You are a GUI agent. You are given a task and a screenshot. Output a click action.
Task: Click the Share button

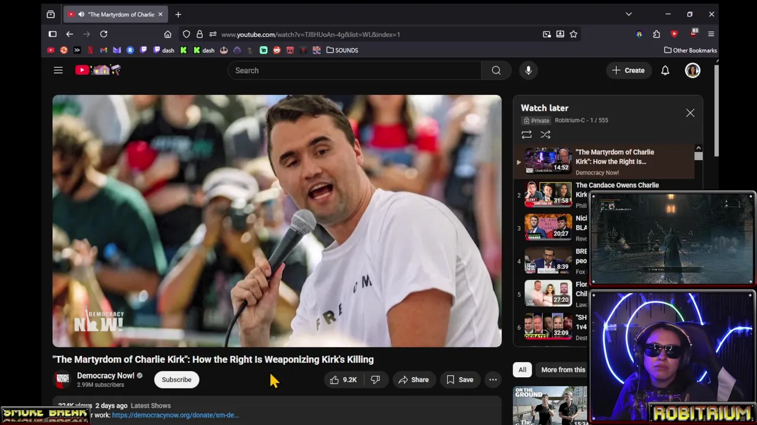[x=413, y=380]
